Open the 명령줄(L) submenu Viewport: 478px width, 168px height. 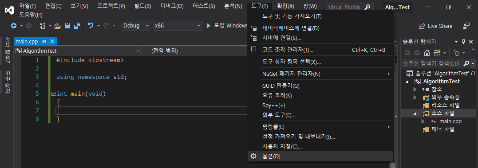click(320, 127)
